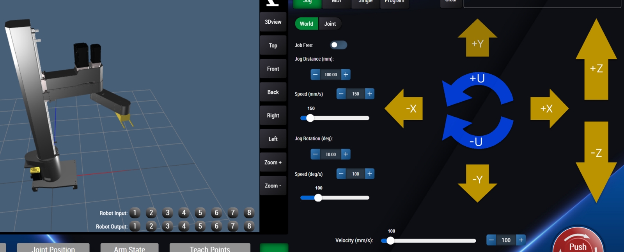Decrease Jog Rotation with minus button

tap(315, 154)
